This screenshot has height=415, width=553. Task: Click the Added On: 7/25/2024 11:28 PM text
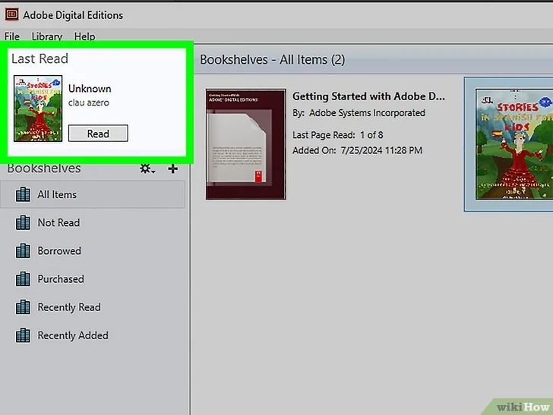[357, 150]
